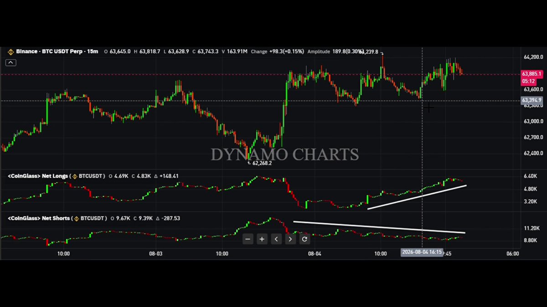This screenshot has height=307, width=547.
Task: Click the red 63,885.1 current price tag
Action: pos(531,74)
